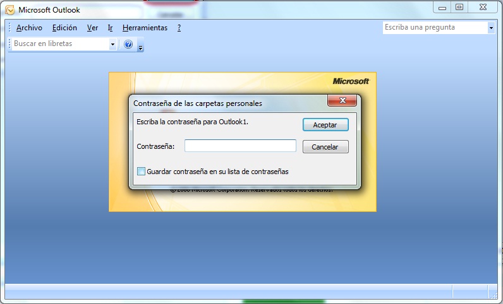The width and height of the screenshot is (503, 304).
Task: Open the ? help menu
Action: pyautogui.click(x=179, y=28)
